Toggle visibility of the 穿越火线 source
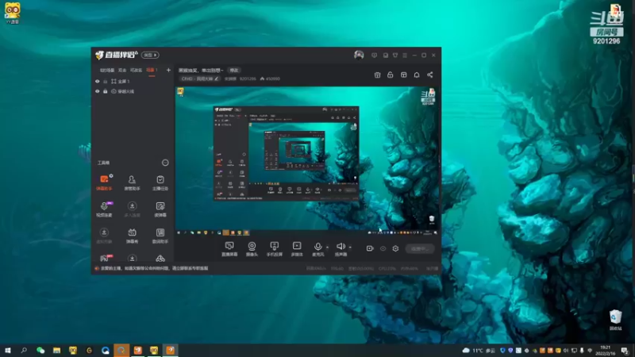 97,91
